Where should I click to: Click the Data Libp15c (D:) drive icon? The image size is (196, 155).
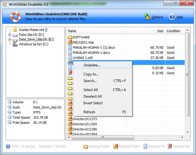15,35
